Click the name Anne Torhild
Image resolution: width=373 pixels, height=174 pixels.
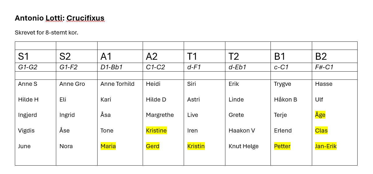(x=117, y=84)
